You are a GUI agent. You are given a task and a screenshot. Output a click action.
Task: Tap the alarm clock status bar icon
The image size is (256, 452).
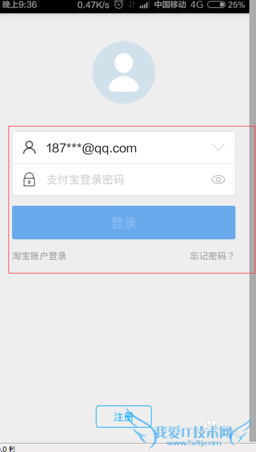coord(119,4)
